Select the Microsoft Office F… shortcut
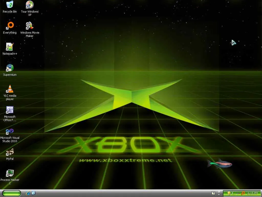Image resolution: width=262 pixels, height=197 pixels. coord(10,114)
